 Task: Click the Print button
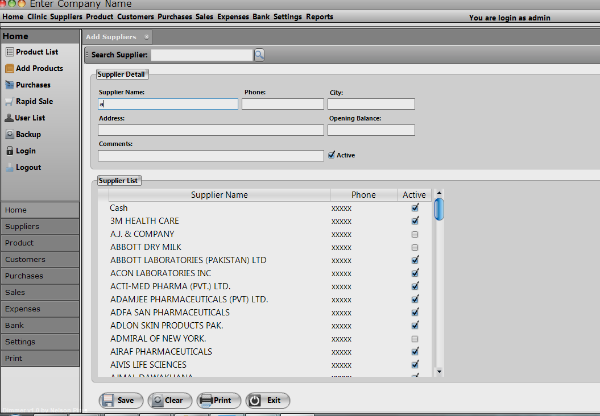click(x=219, y=400)
